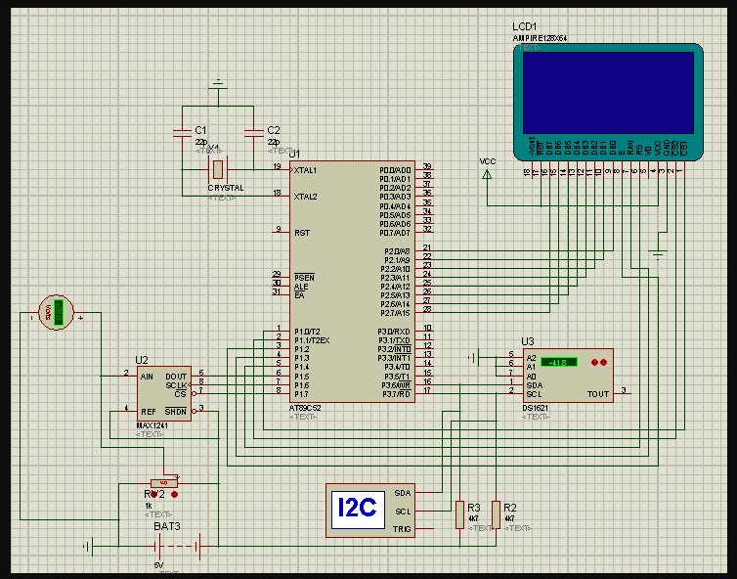This screenshot has width=737, height=579.
Task: Click the "U3" reference label
Action: click(528, 342)
